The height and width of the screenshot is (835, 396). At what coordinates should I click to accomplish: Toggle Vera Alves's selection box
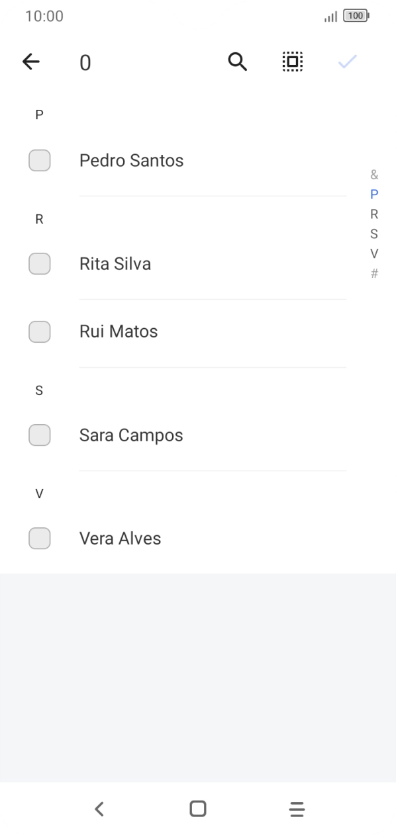pyautogui.click(x=39, y=538)
